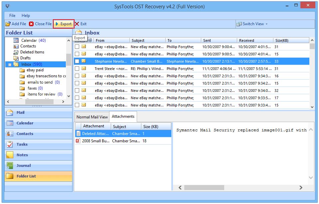Click the Folder List folder icon

pyautogui.click(x=10, y=176)
